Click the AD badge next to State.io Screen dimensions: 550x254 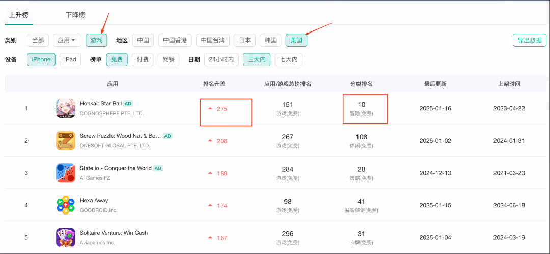click(158, 168)
